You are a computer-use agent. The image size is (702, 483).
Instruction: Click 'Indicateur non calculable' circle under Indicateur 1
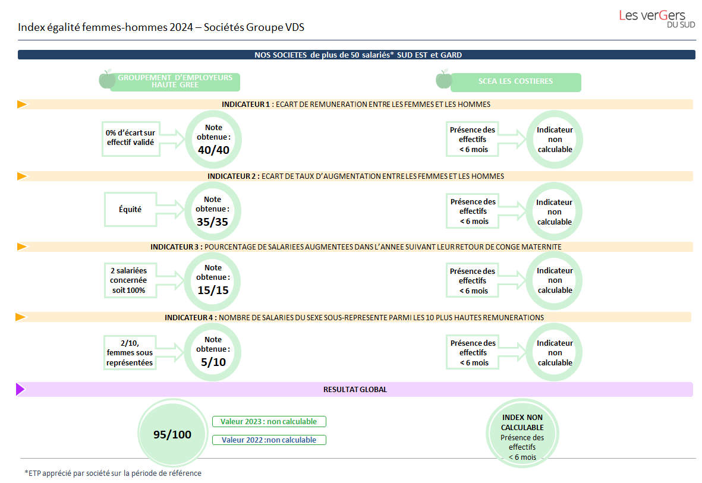pyautogui.click(x=555, y=139)
